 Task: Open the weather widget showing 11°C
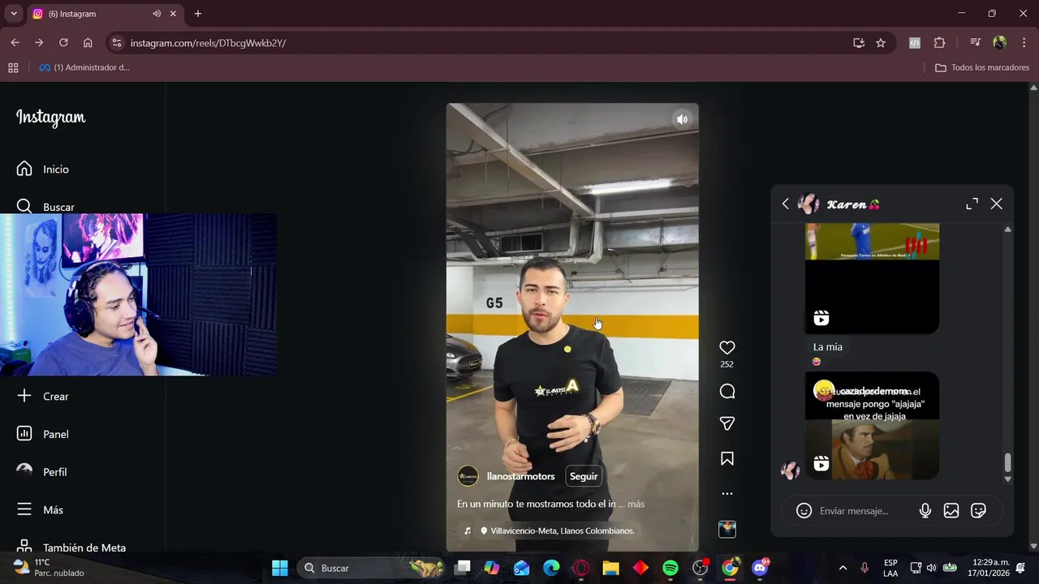(x=49, y=568)
